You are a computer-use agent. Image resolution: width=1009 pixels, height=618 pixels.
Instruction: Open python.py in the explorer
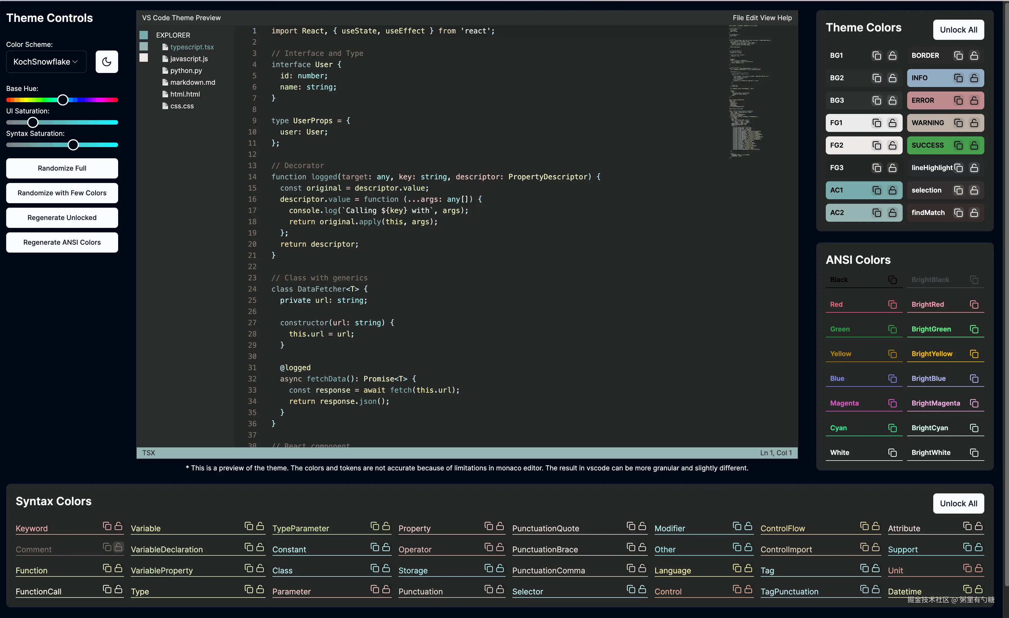click(186, 70)
